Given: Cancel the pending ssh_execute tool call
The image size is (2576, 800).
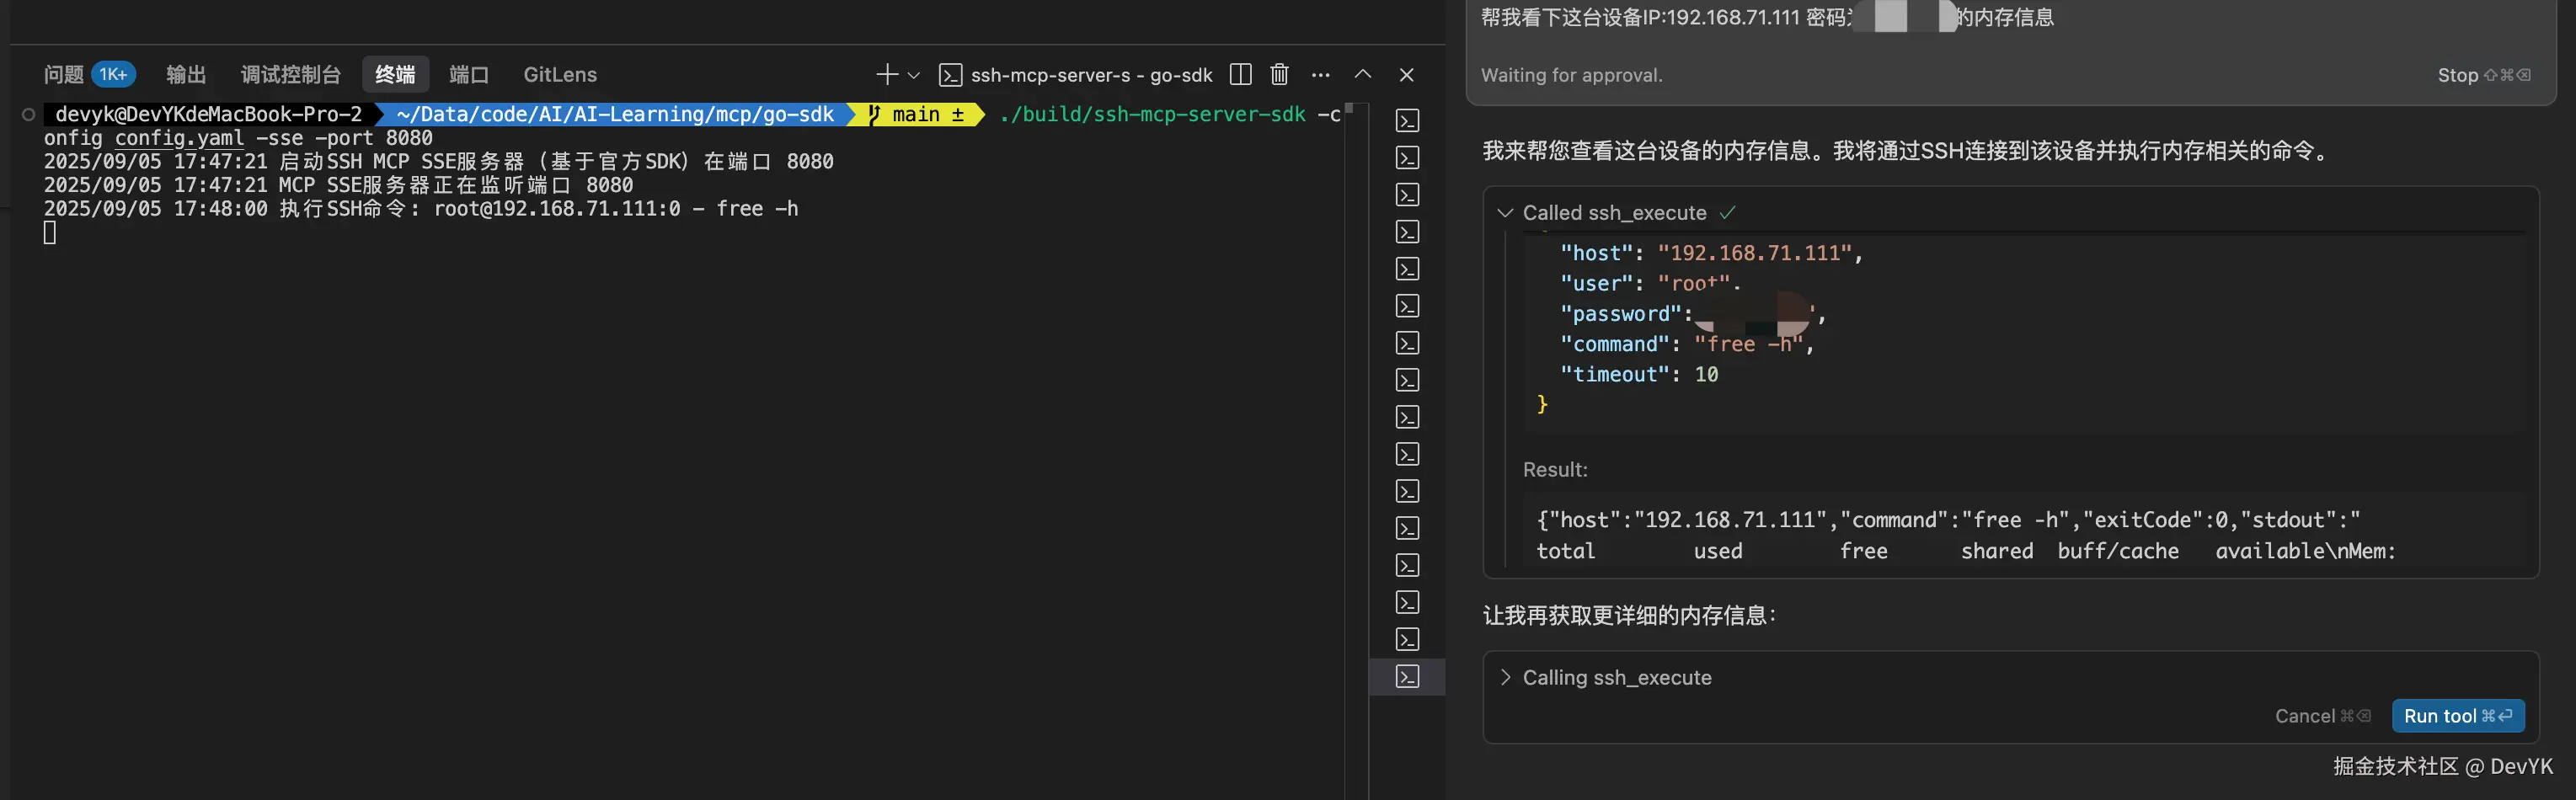Looking at the screenshot, I should coord(2322,716).
